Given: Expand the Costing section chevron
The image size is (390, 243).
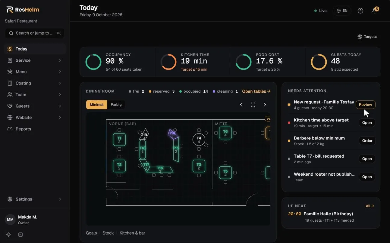Looking at the screenshot, I should (x=60, y=83).
